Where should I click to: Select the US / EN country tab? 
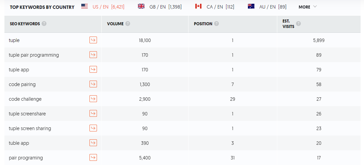click(102, 7)
